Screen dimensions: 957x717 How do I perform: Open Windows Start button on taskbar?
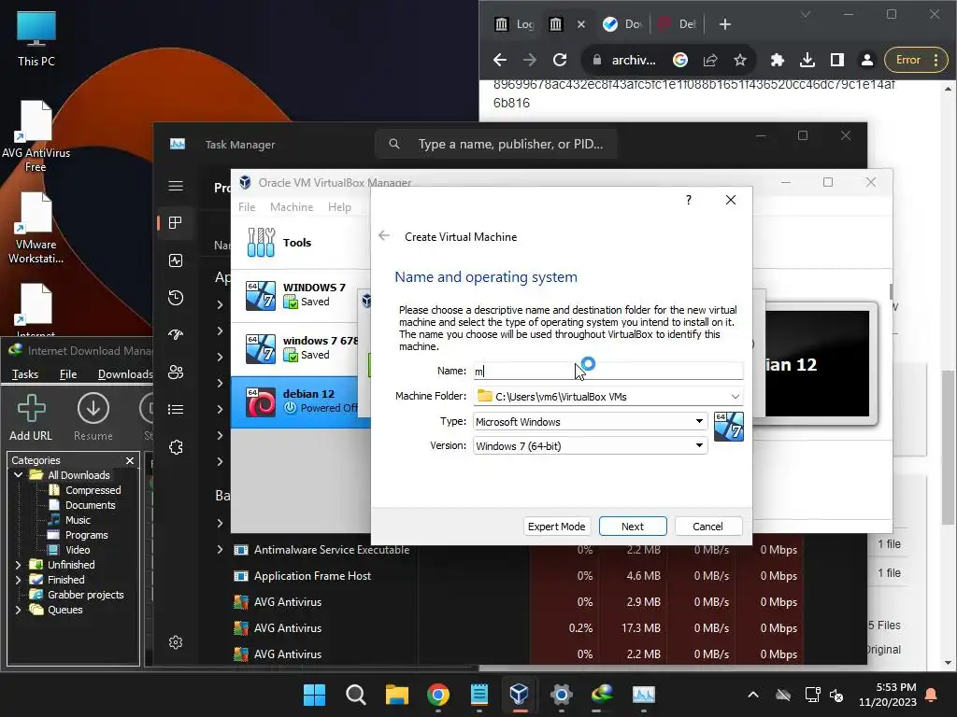pyautogui.click(x=314, y=695)
